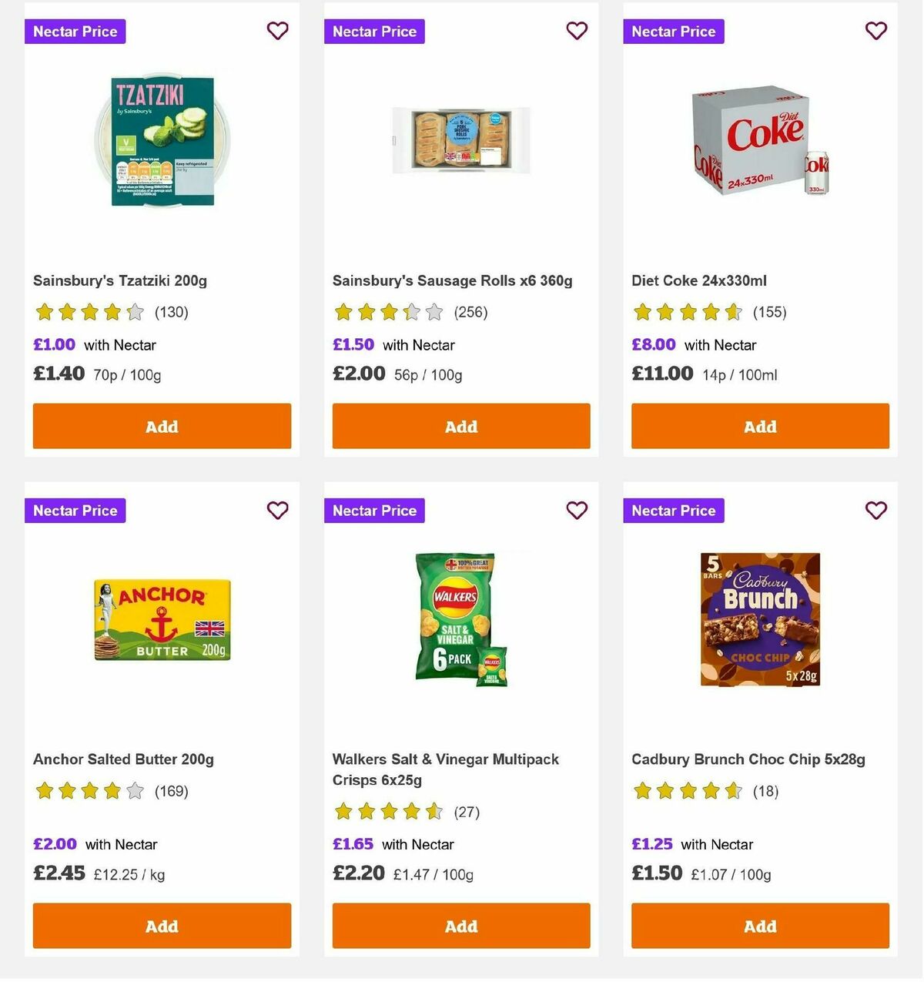This screenshot has height=982, width=924.
Task: Toggle the heart on Diet Coke 24x330ml
Action: click(x=875, y=31)
